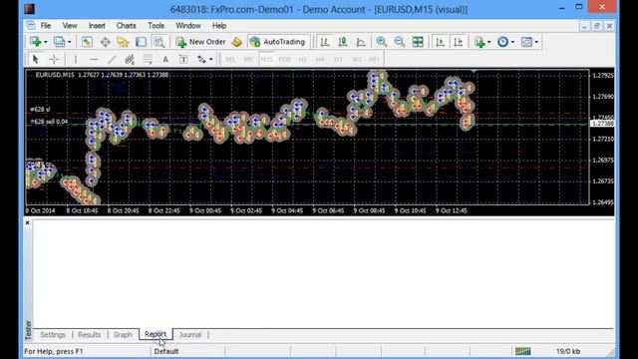This screenshot has height=359, width=638.
Task: Open the Charts menu
Action: 127,26
